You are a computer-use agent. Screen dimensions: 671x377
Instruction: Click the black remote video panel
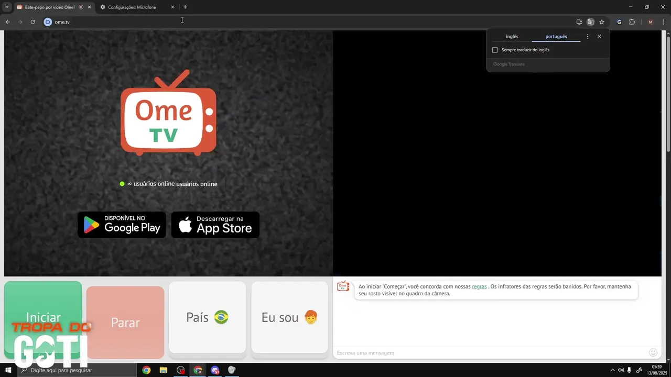497,153
